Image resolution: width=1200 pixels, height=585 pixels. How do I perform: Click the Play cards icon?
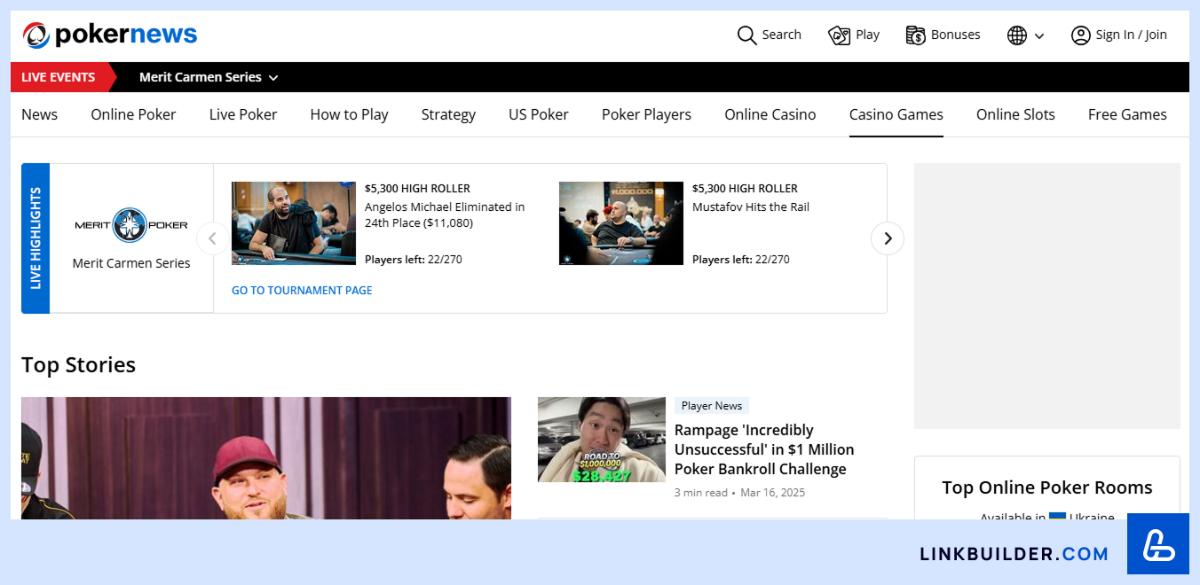pos(839,35)
